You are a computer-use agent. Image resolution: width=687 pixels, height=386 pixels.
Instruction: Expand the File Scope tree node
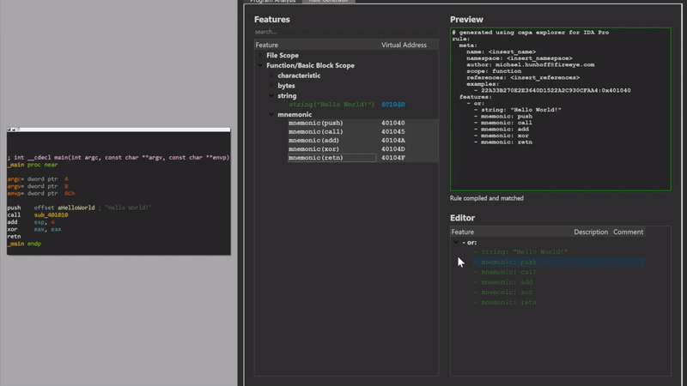260,56
